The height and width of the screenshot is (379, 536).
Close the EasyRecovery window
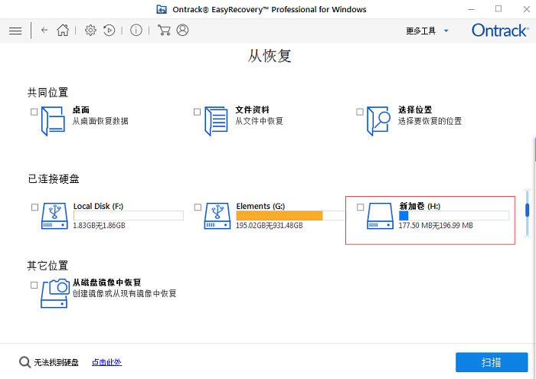click(527, 9)
